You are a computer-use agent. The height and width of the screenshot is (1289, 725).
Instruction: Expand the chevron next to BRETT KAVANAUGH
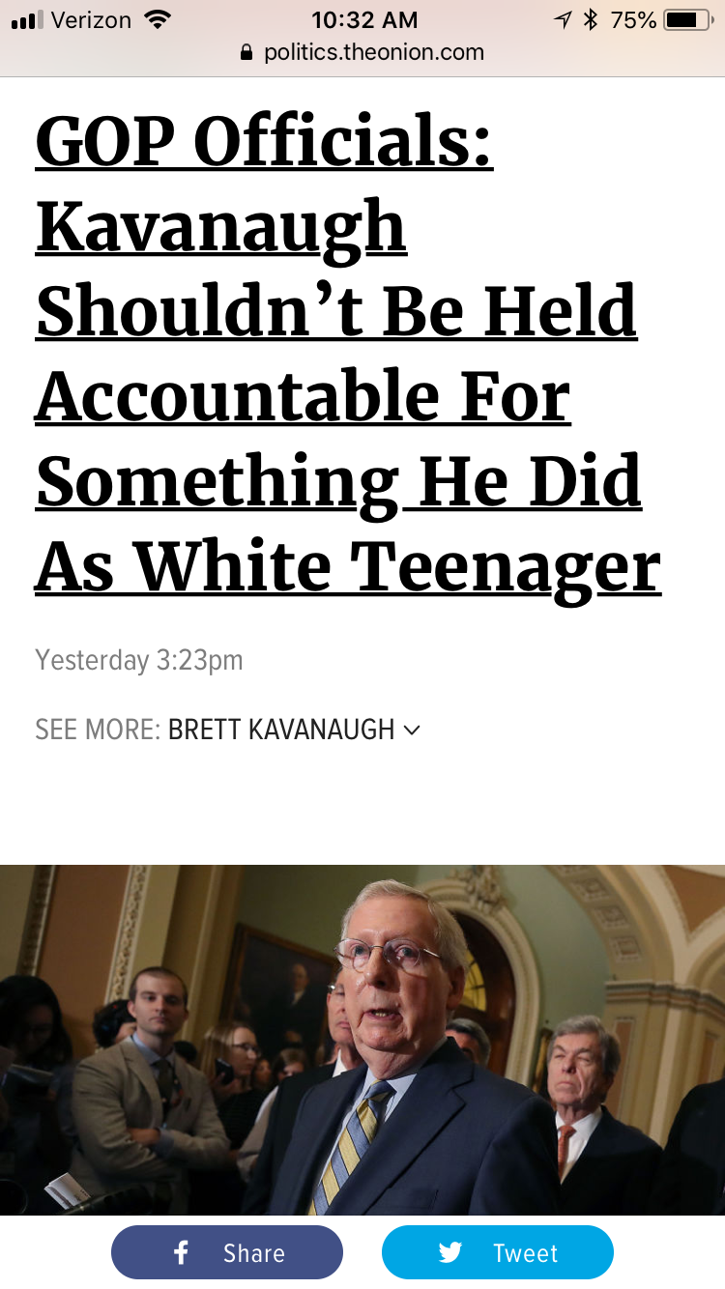pyautogui.click(x=413, y=730)
